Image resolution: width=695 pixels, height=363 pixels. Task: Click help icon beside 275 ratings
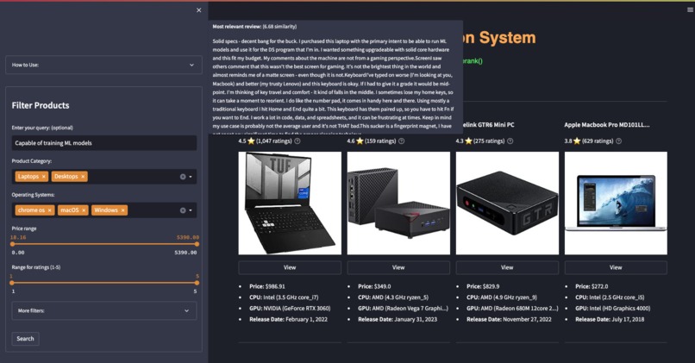pos(510,141)
